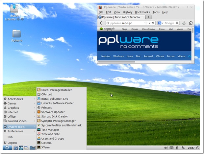Click the search magnifier in Google search box

pos(177,23)
